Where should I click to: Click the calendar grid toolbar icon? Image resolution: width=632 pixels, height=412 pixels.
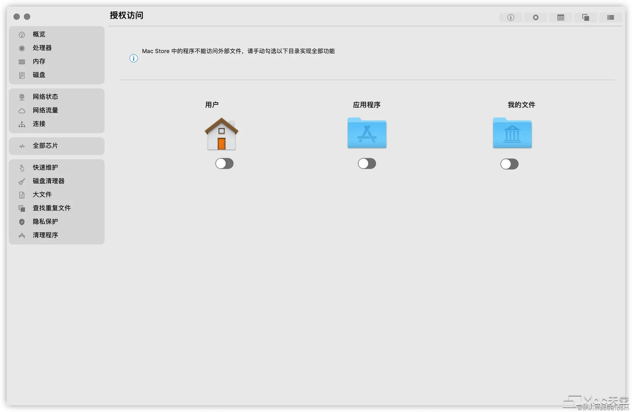(x=561, y=17)
